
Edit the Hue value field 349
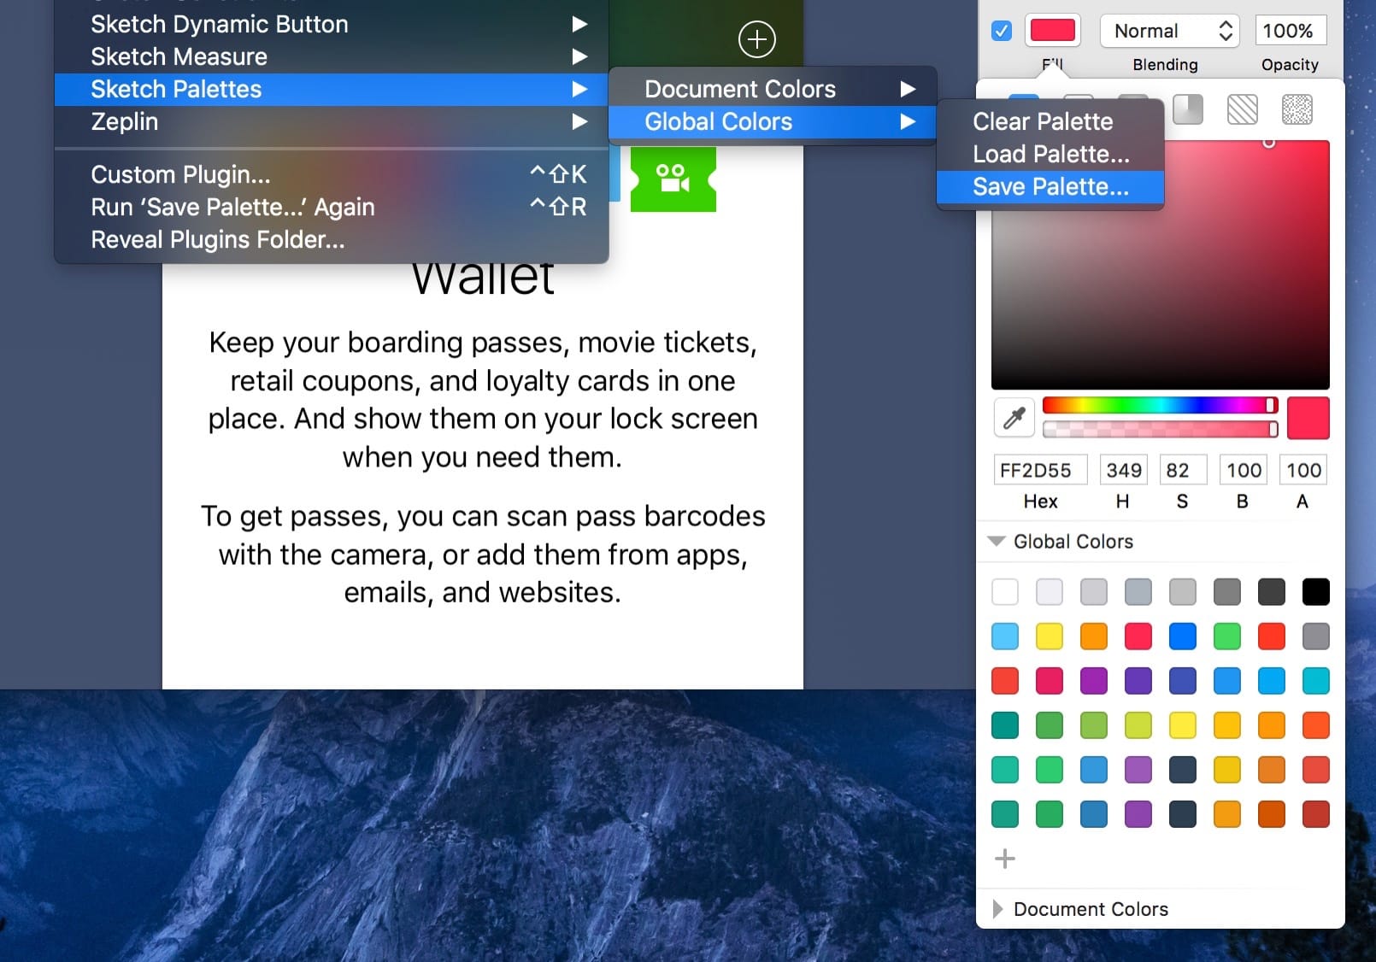1123,470
